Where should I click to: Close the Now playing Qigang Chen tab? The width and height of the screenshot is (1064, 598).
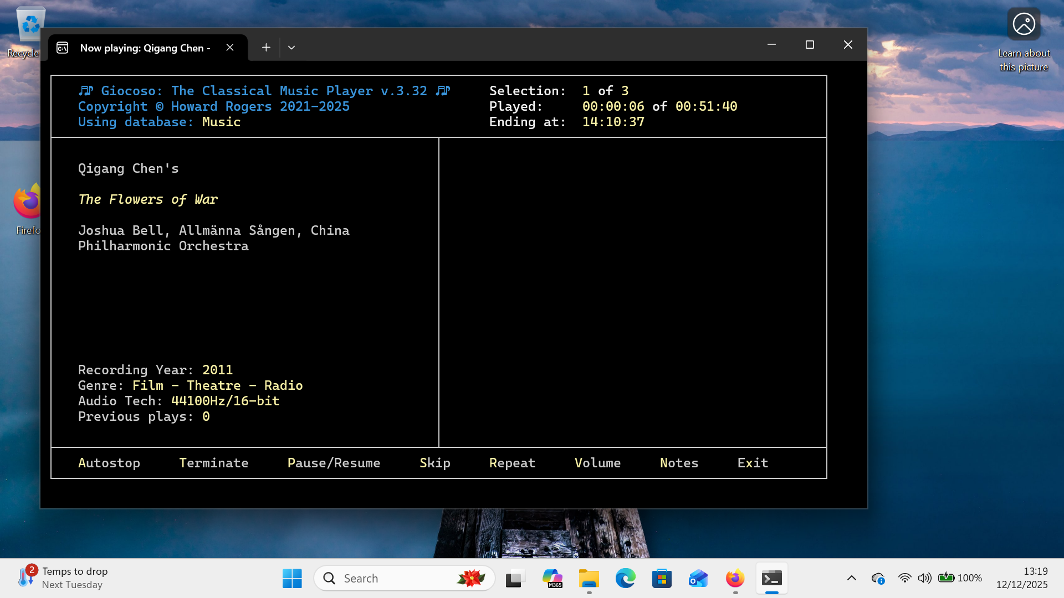[x=230, y=48]
